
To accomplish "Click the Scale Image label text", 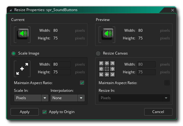I will (x=29, y=53).
